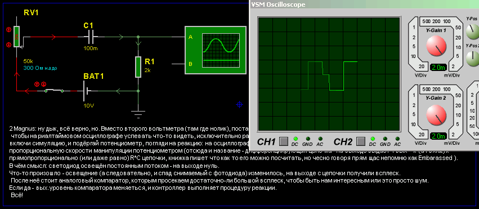Viewport: 479px width, 209px height.
Task: Click the up-arrow actuator above the switch
Action: [x=37, y=84]
